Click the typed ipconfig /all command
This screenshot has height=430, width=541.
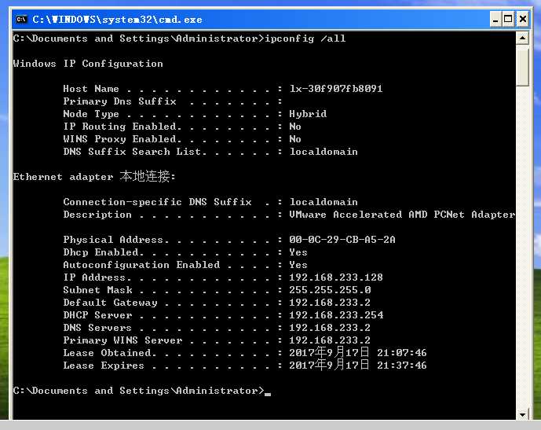(305, 39)
